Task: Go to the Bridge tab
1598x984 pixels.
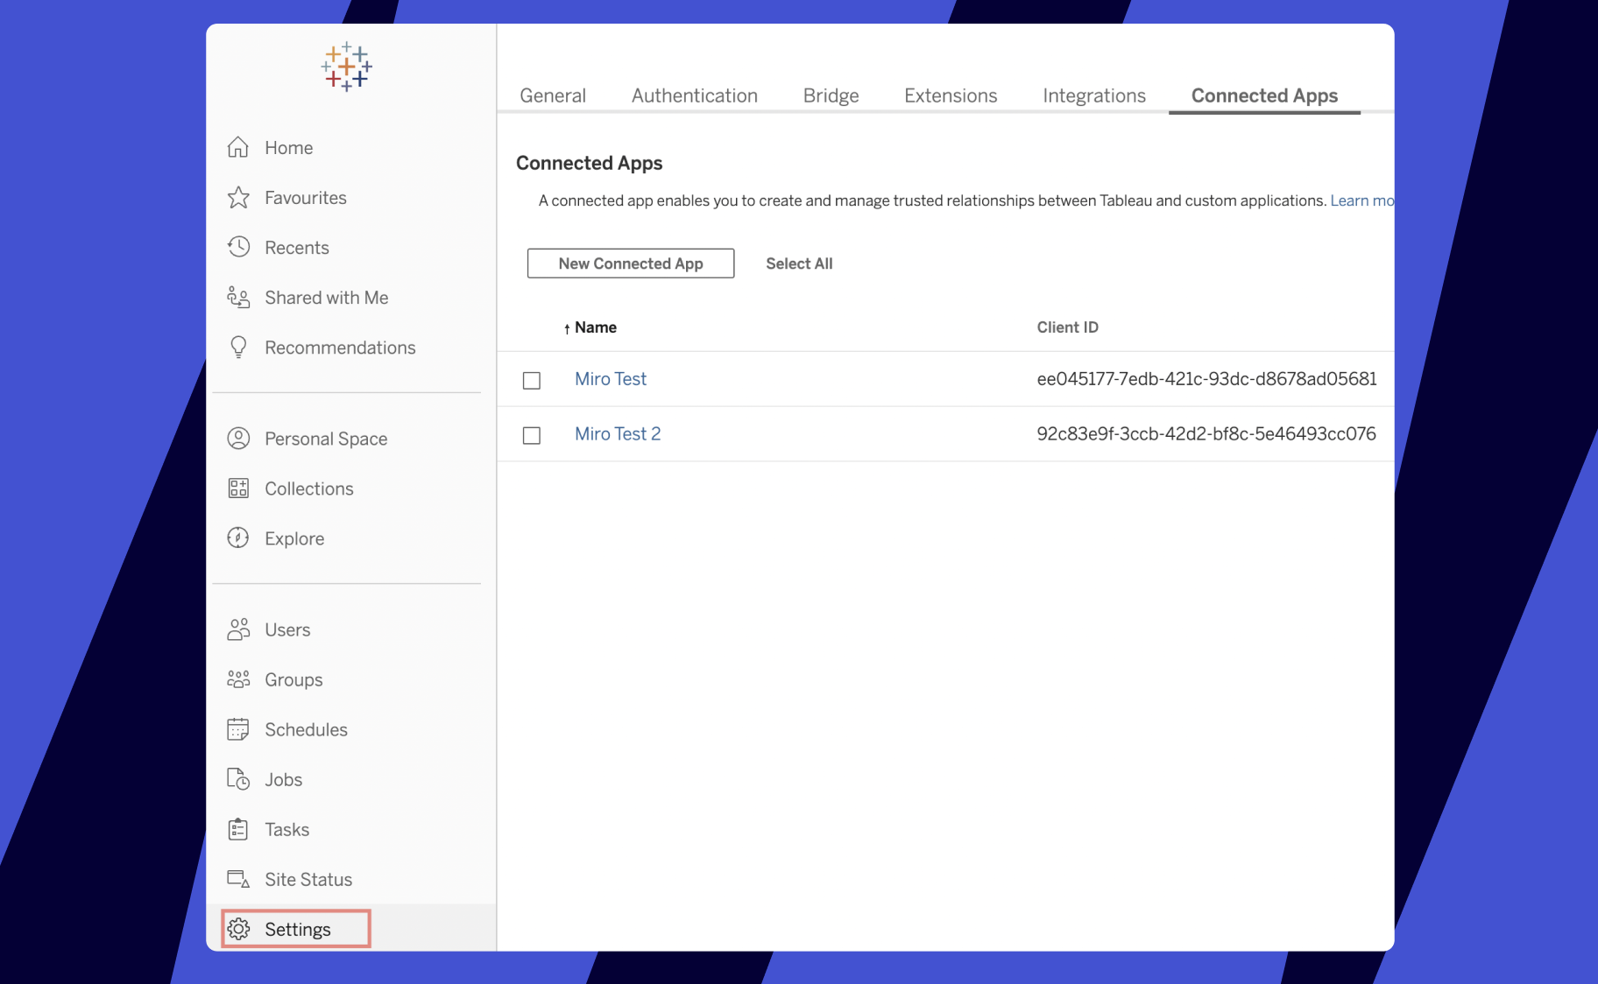Action: (x=831, y=95)
